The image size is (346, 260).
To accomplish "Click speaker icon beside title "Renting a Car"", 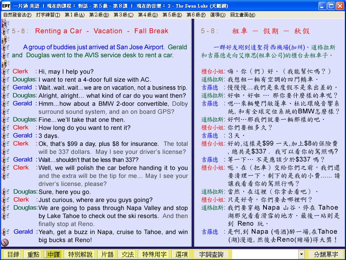I will click(x=5, y=31).
